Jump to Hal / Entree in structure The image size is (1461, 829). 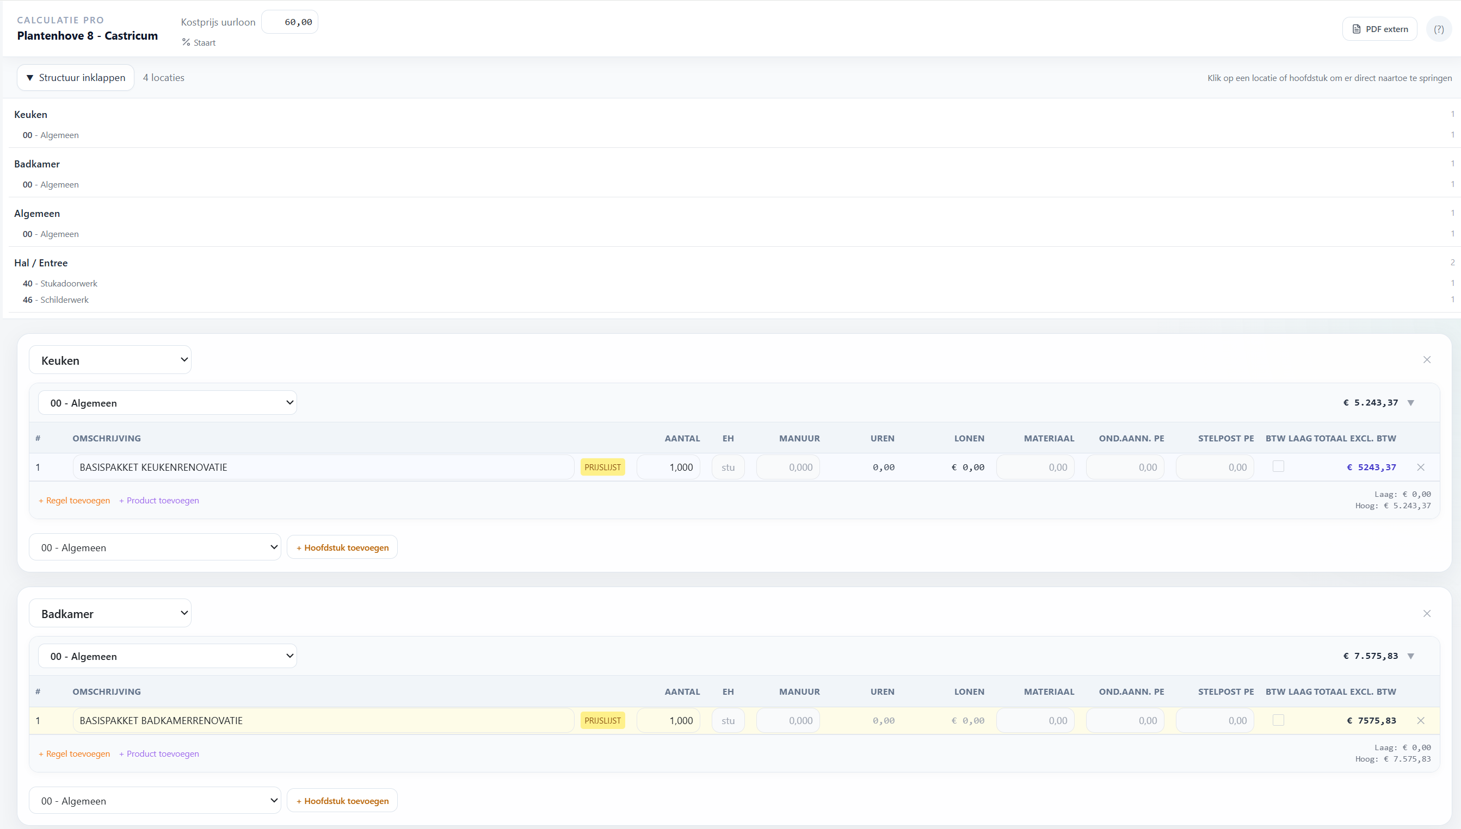tap(41, 263)
